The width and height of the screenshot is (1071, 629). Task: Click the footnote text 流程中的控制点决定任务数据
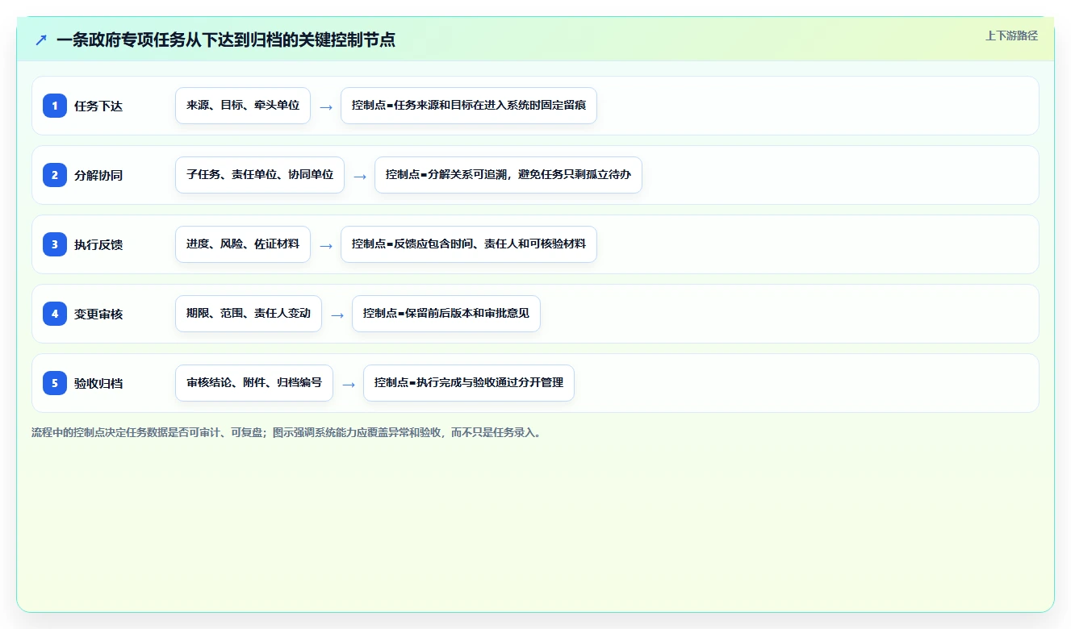(x=287, y=432)
